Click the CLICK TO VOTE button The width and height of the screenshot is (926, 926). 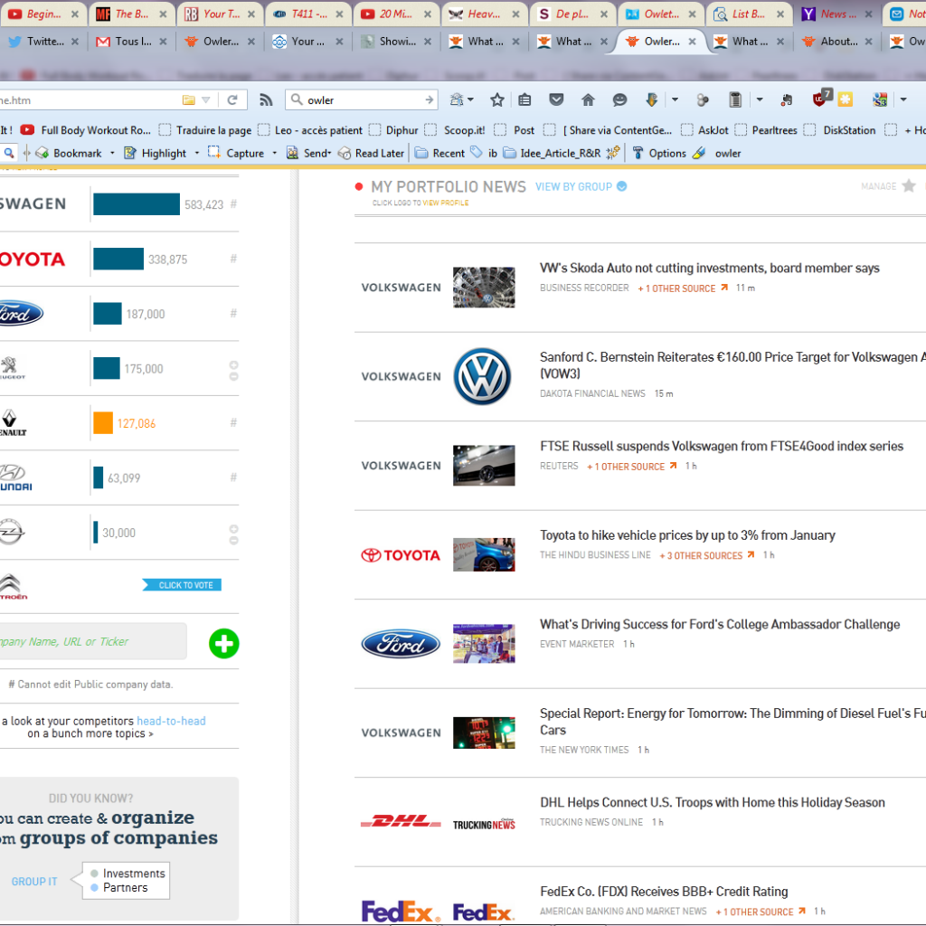[x=183, y=585]
